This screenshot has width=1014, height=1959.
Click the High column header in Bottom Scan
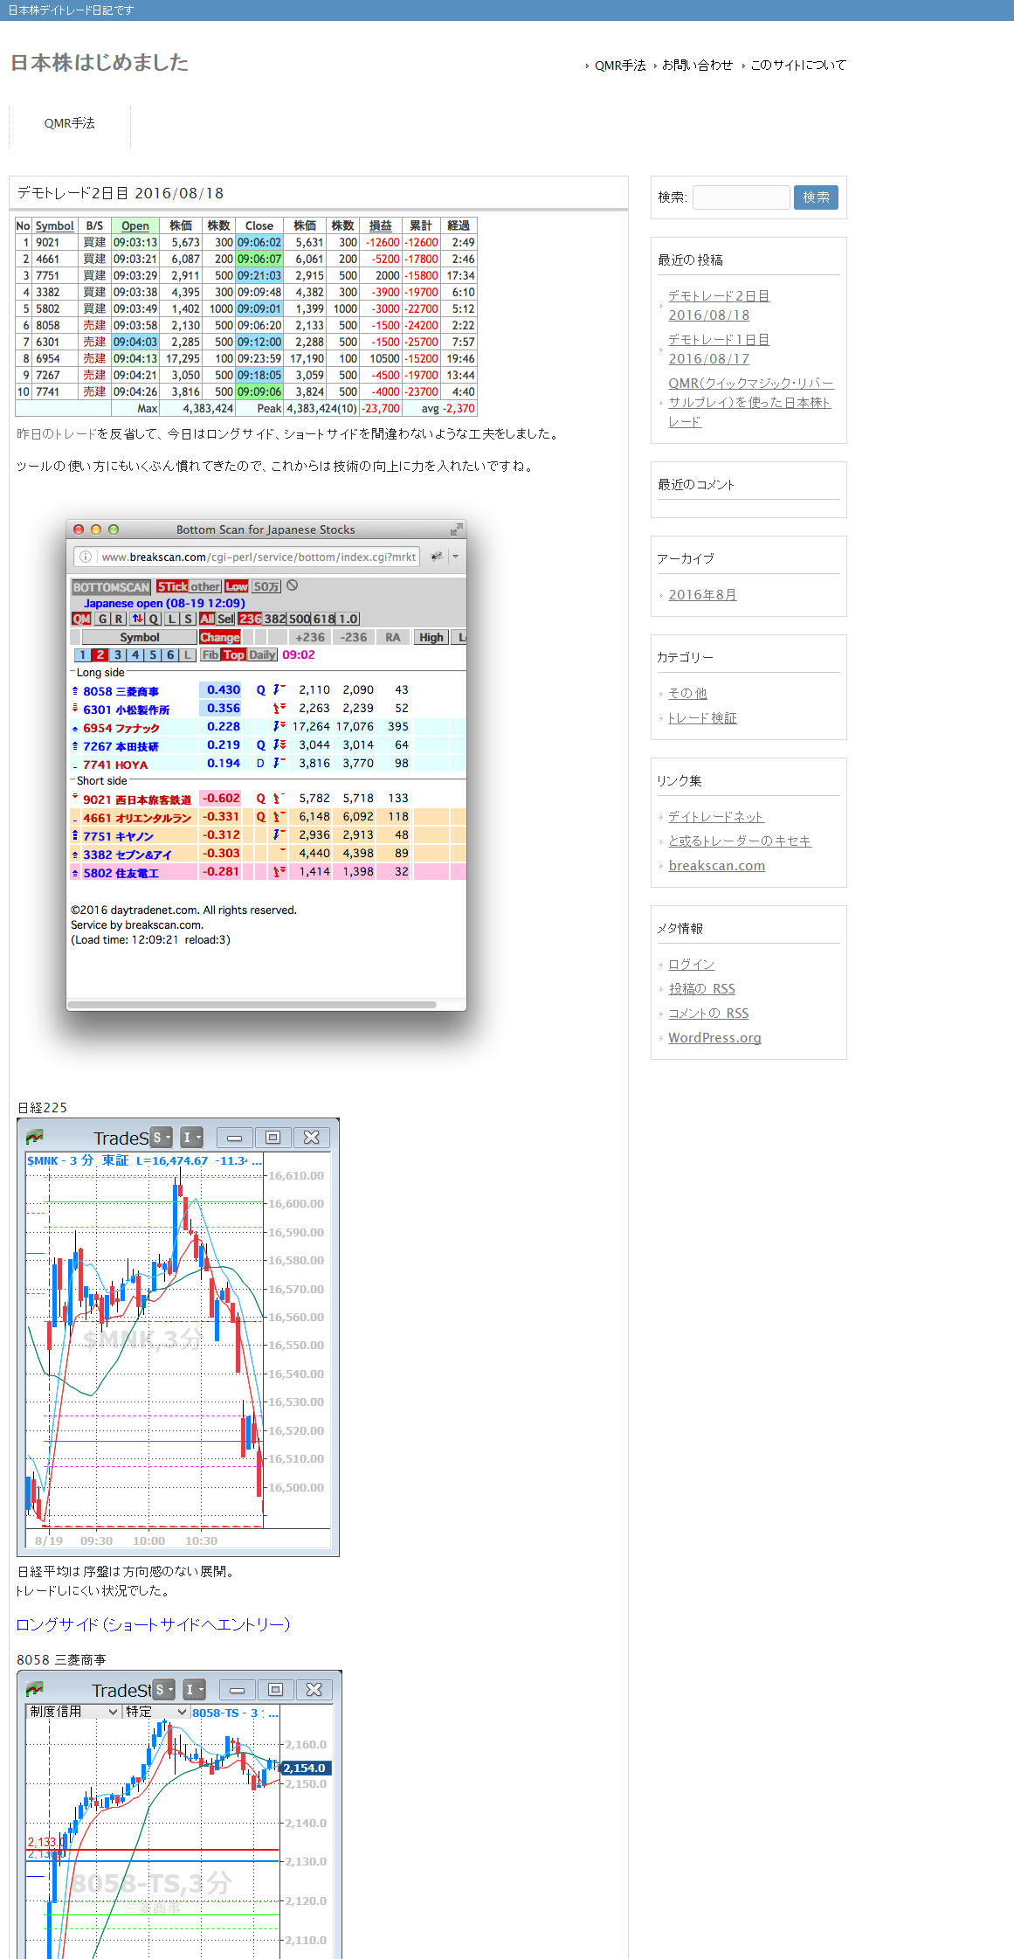[x=431, y=637]
